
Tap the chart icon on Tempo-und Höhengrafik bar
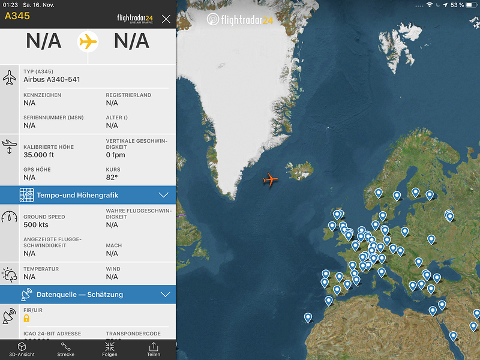26,195
